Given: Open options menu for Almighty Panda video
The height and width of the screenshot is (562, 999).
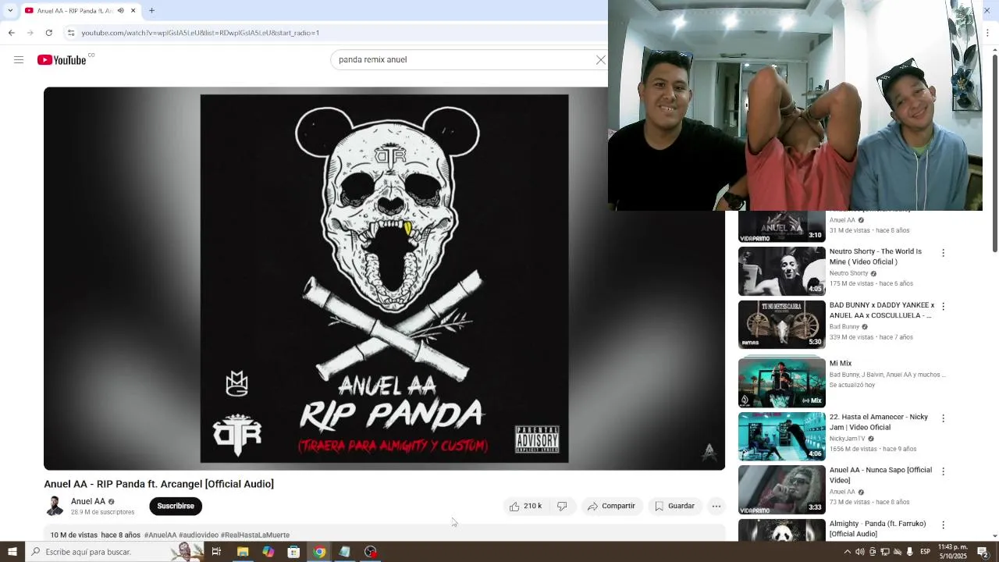Looking at the screenshot, I should tap(943, 525).
